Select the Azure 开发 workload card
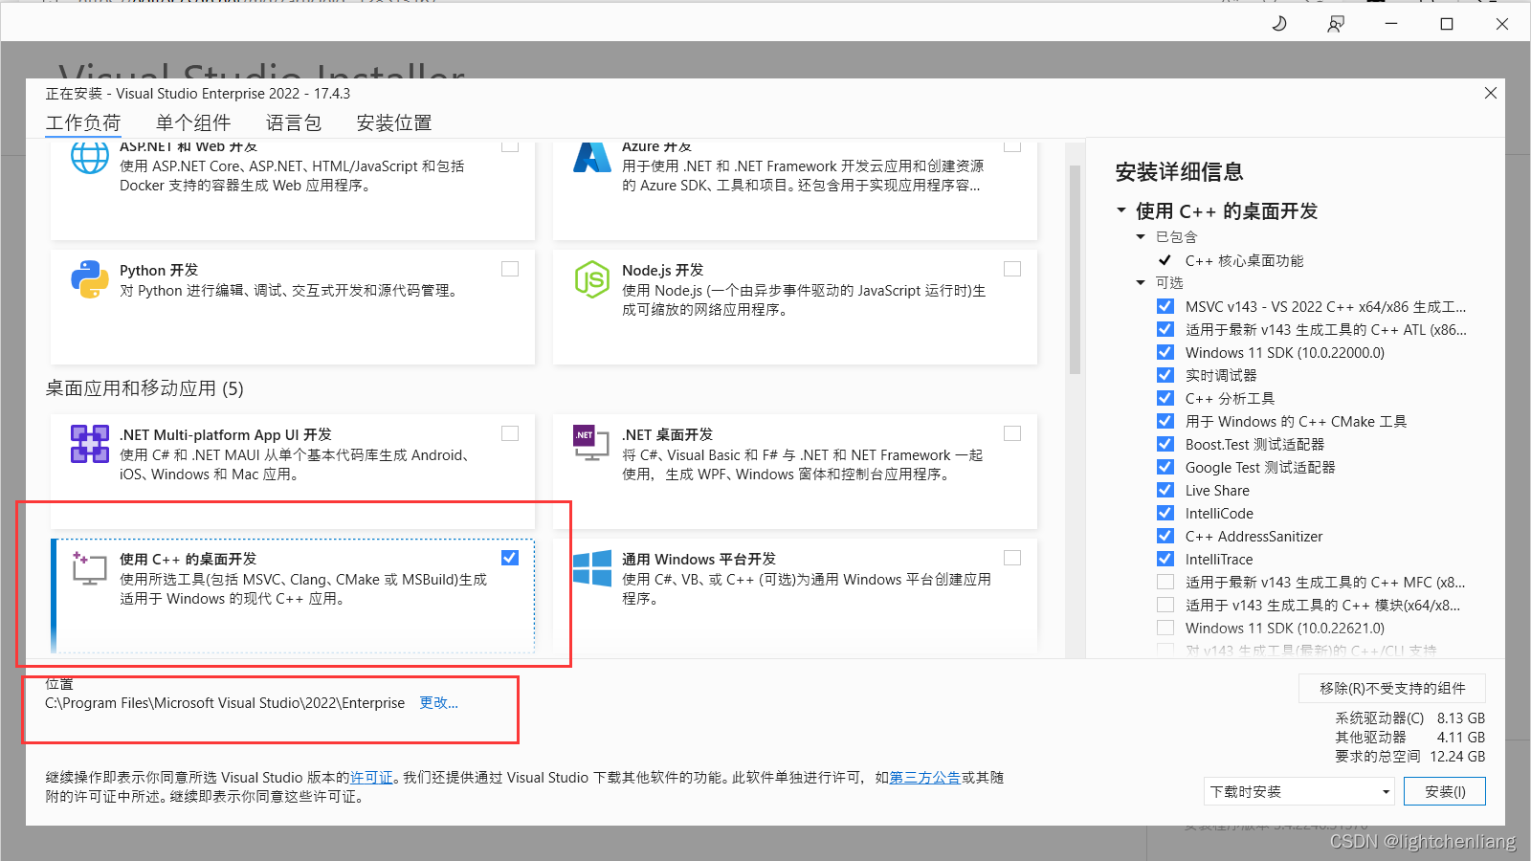 point(795,190)
